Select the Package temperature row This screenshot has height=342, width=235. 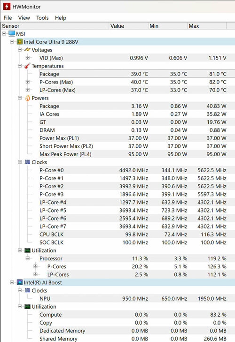point(137,74)
